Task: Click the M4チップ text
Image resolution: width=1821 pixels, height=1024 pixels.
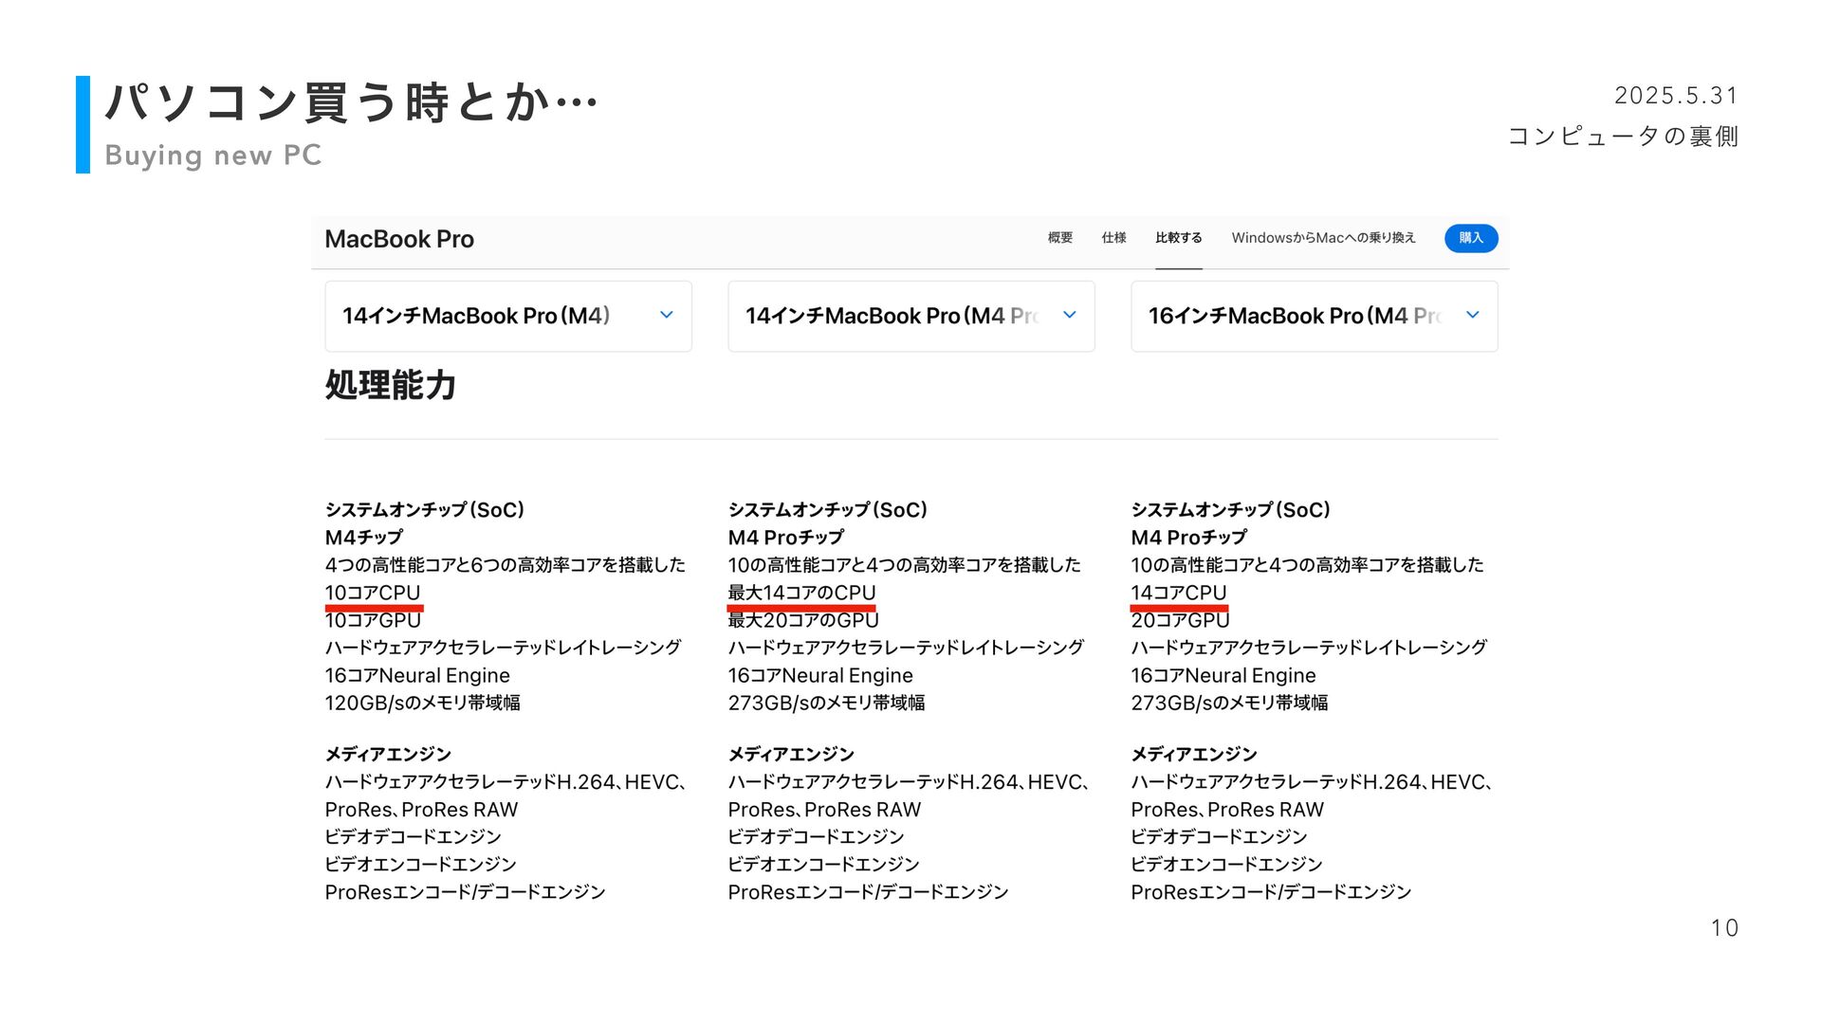Action: 364,538
